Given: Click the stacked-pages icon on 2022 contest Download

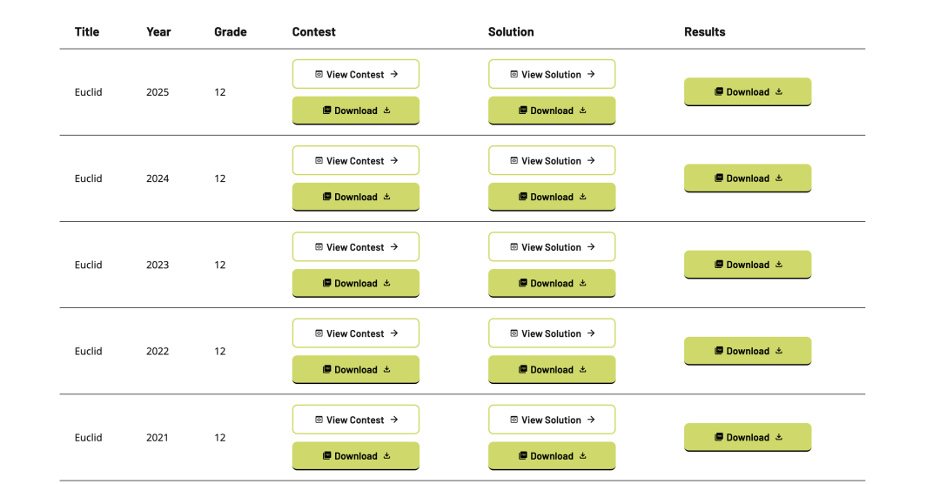Looking at the screenshot, I should click(x=326, y=369).
